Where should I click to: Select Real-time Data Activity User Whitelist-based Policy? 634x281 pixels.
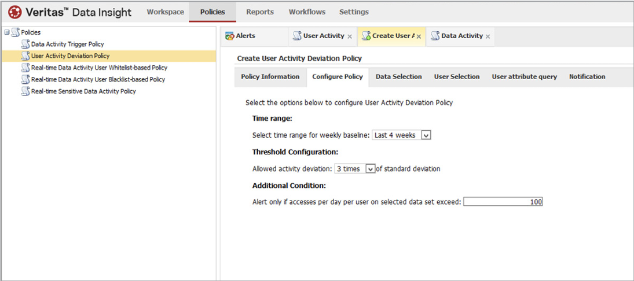point(99,68)
